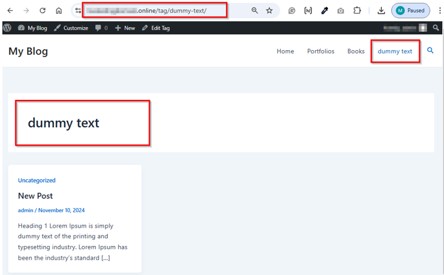Open the browser home page icon
This screenshot has height=275, width=444.
59,11
